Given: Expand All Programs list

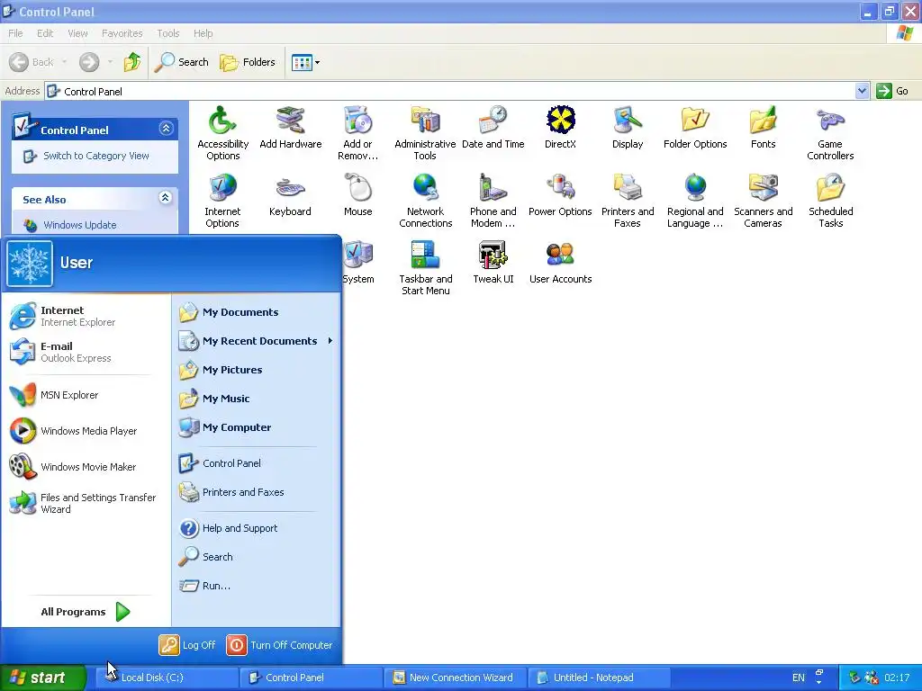Looking at the screenshot, I should (86, 612).
